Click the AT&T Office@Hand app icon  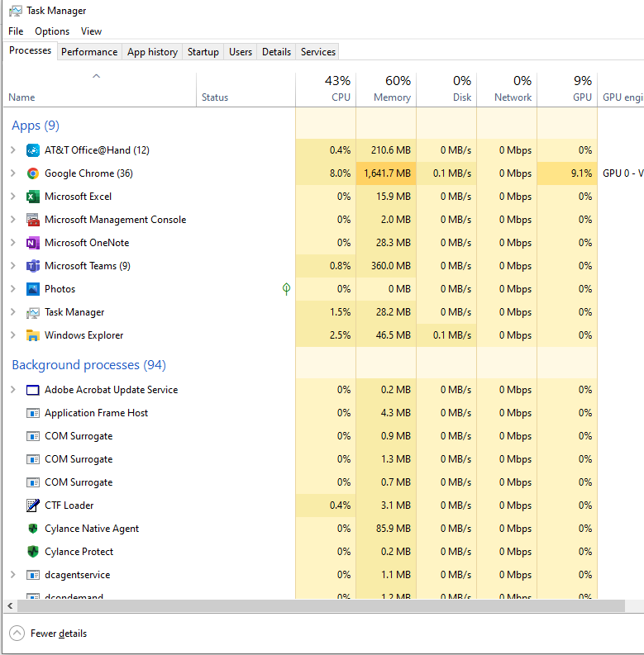click(32, 150)
